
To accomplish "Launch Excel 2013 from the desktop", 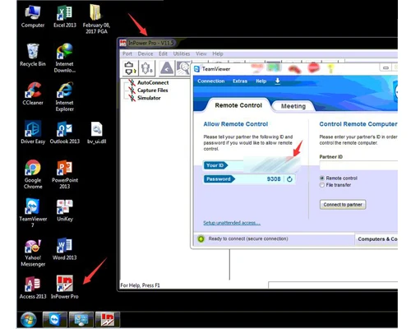I will pos(65,16).
